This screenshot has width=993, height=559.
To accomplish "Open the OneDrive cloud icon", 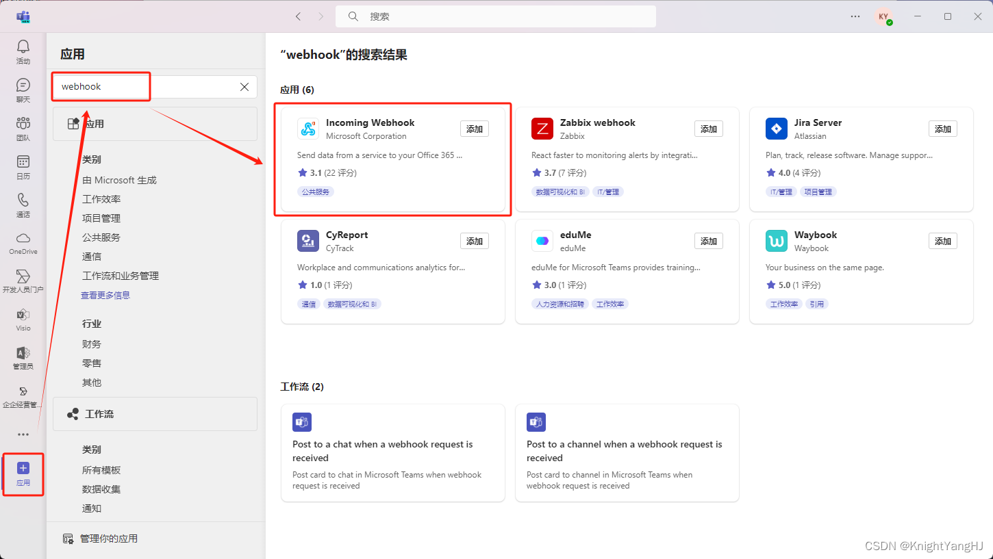I will [23, 237].
